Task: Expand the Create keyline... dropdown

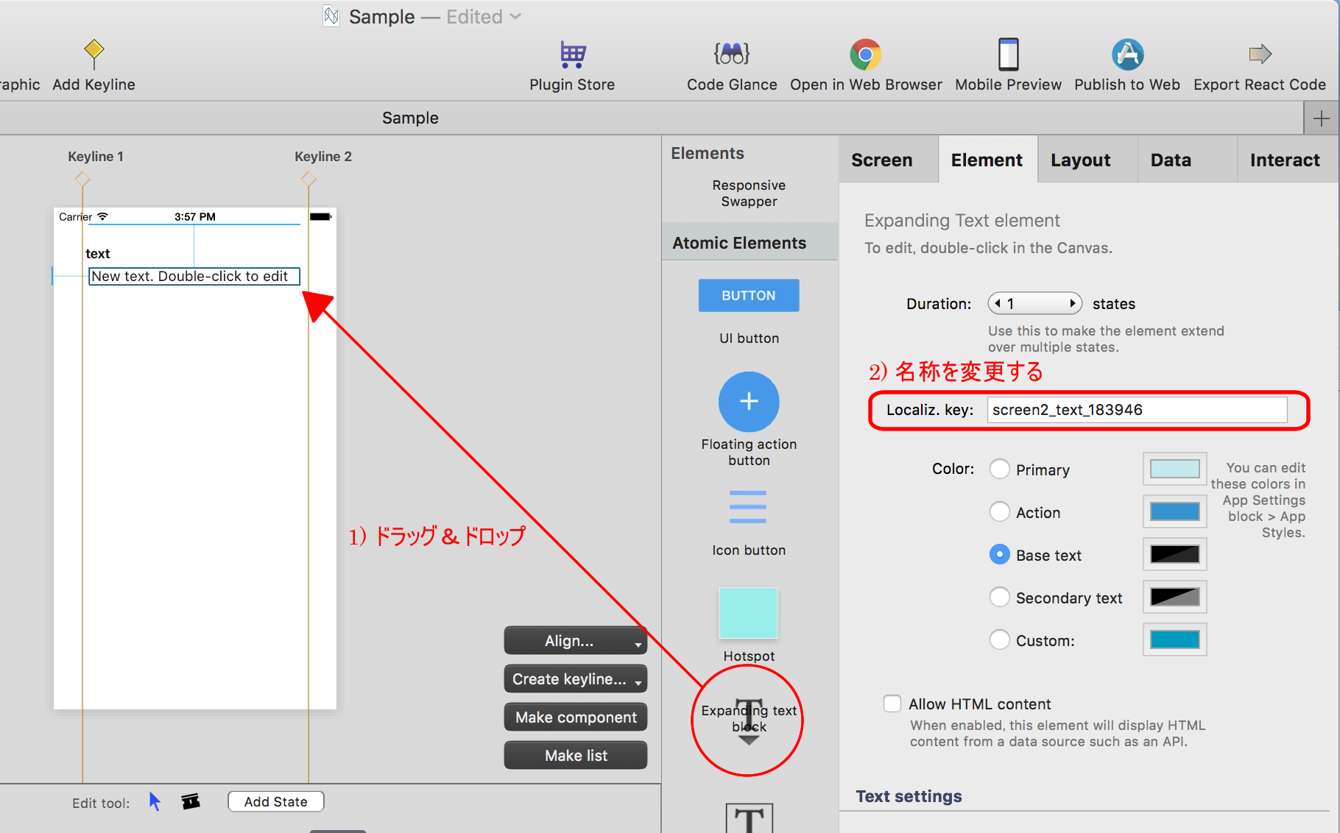Action: click(575, 679)
